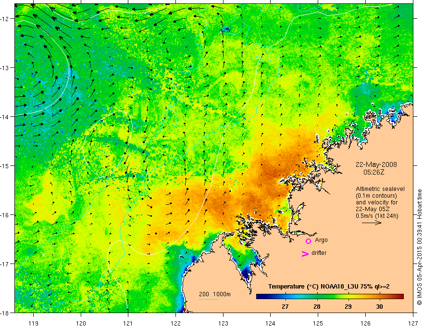423x327 pixels.
Task: Click longitude label '126' on bottom axis
Action: point(365,323)
